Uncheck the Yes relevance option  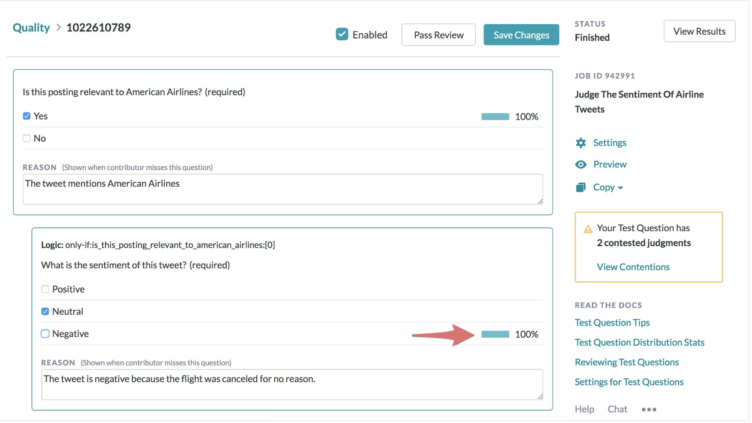point(27,116)
